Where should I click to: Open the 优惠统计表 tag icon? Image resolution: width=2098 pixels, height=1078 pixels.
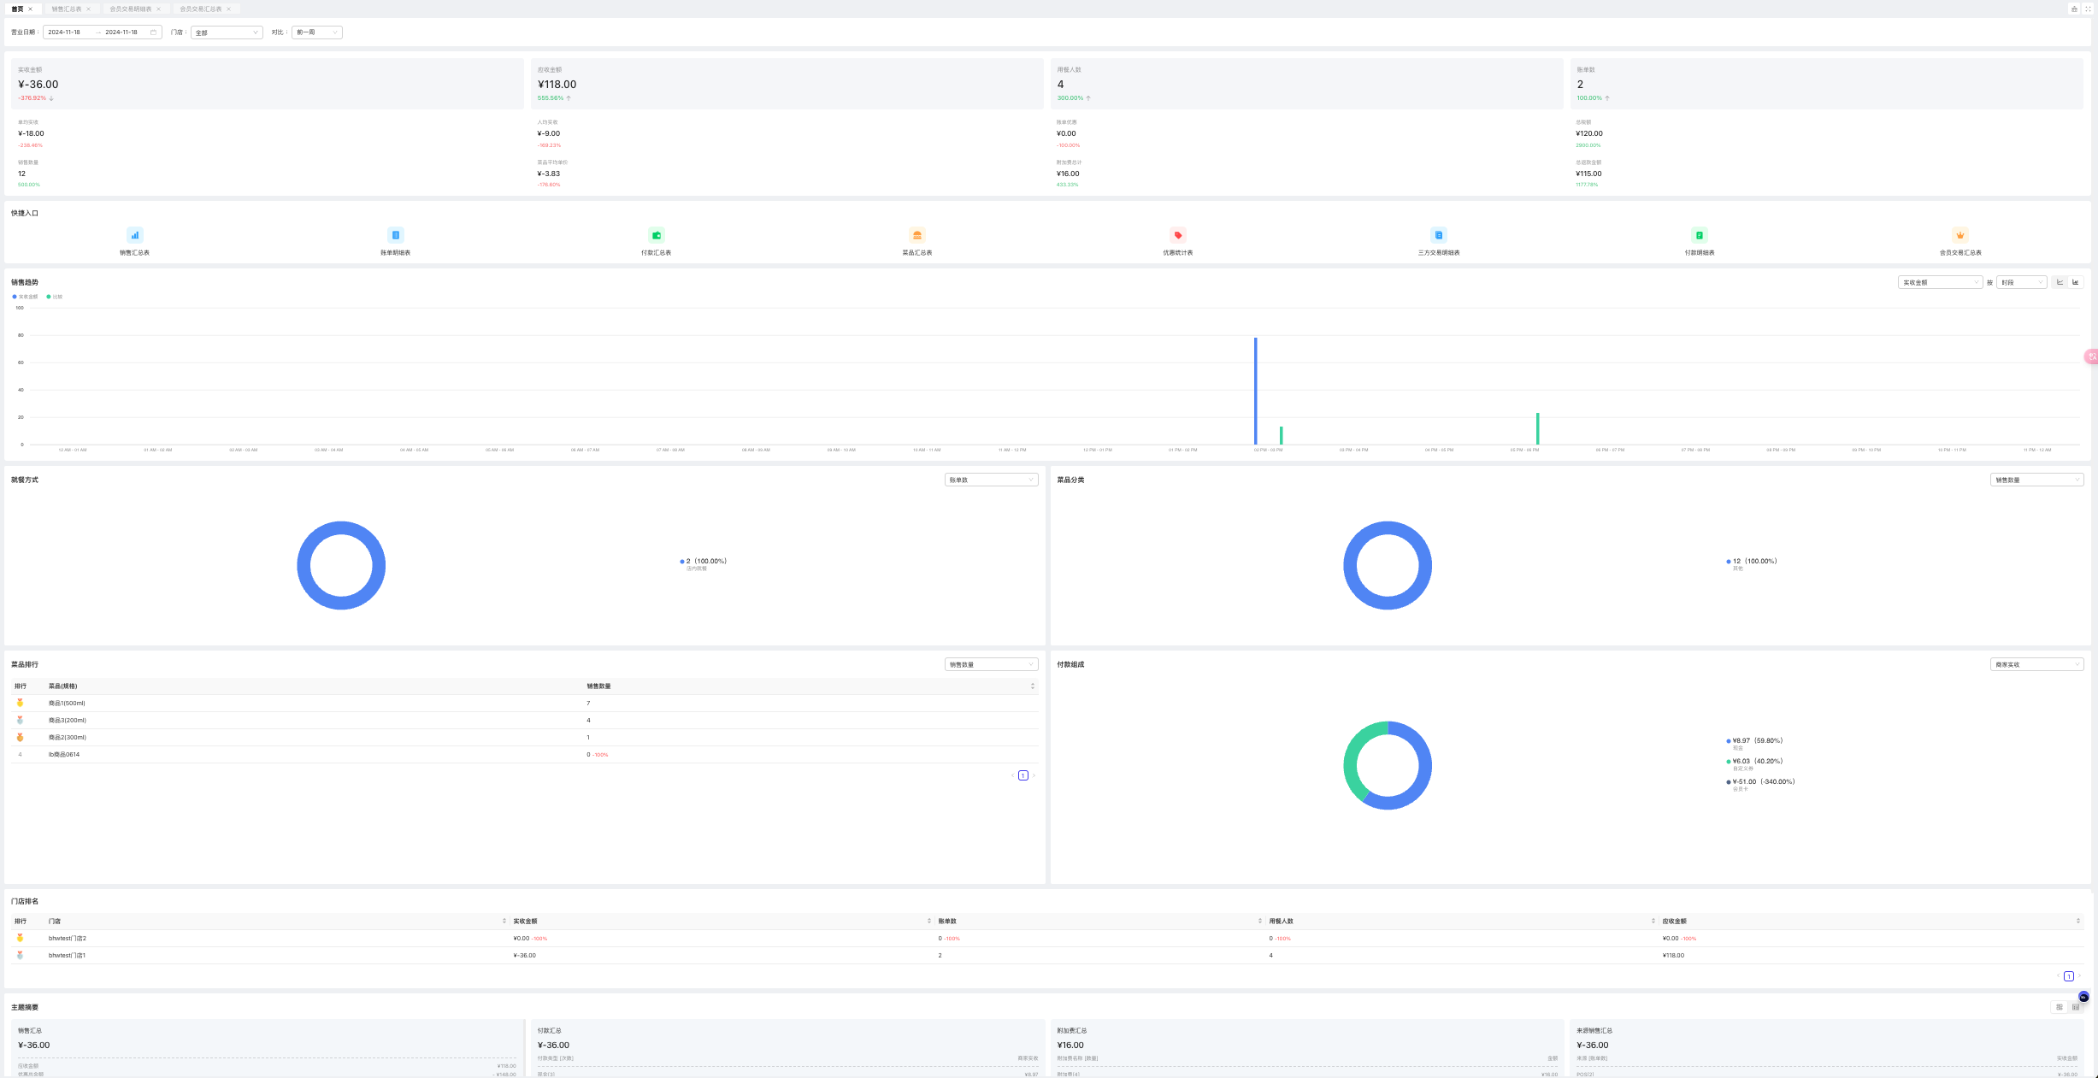1177,235
